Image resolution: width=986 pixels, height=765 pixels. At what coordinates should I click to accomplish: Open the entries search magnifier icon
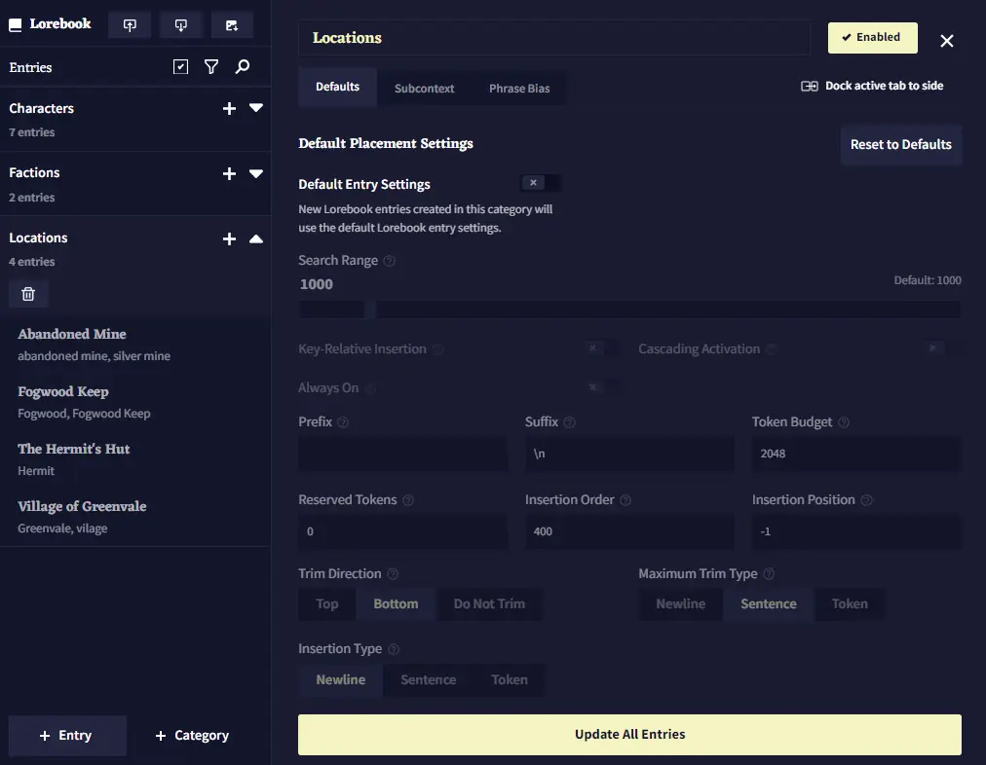(243, 67)
